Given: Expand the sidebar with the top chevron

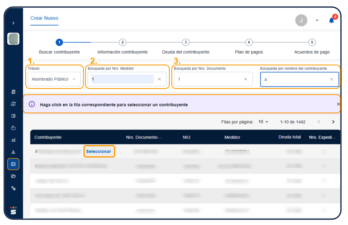Looking at the screenshot, I should click(13, 23).
